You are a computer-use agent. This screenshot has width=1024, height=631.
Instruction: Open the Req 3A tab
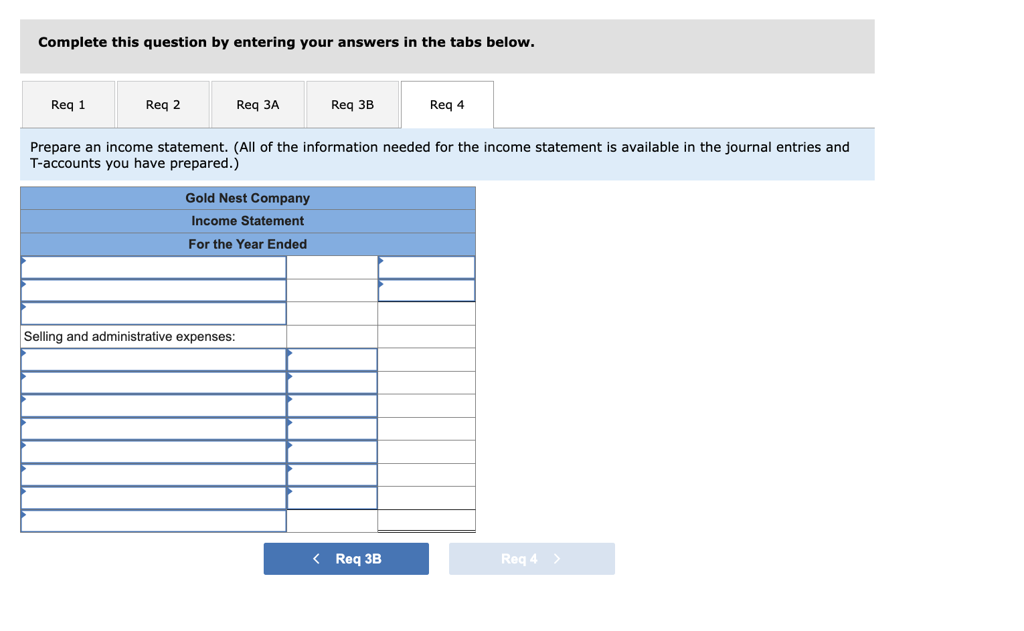258,104
